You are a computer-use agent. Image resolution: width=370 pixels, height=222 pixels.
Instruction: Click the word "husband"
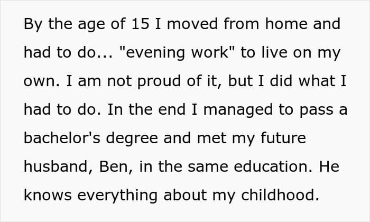click(x=56, y=166)
